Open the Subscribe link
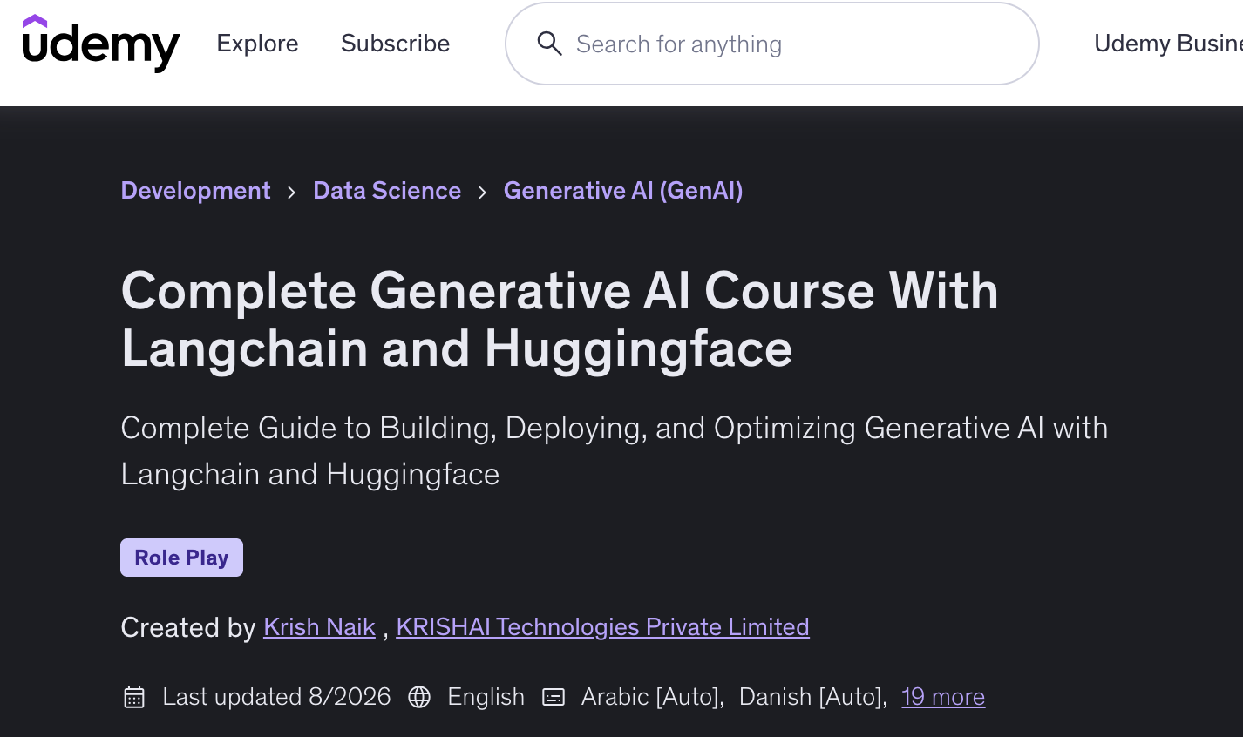This screenshot has height=737, width=1243. [x=395, y=44]
